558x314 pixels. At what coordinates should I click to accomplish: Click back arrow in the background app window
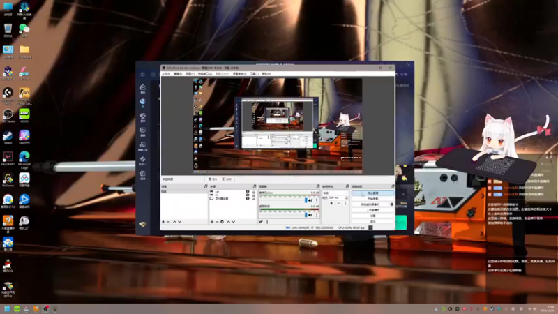click(x=142, y=75)
